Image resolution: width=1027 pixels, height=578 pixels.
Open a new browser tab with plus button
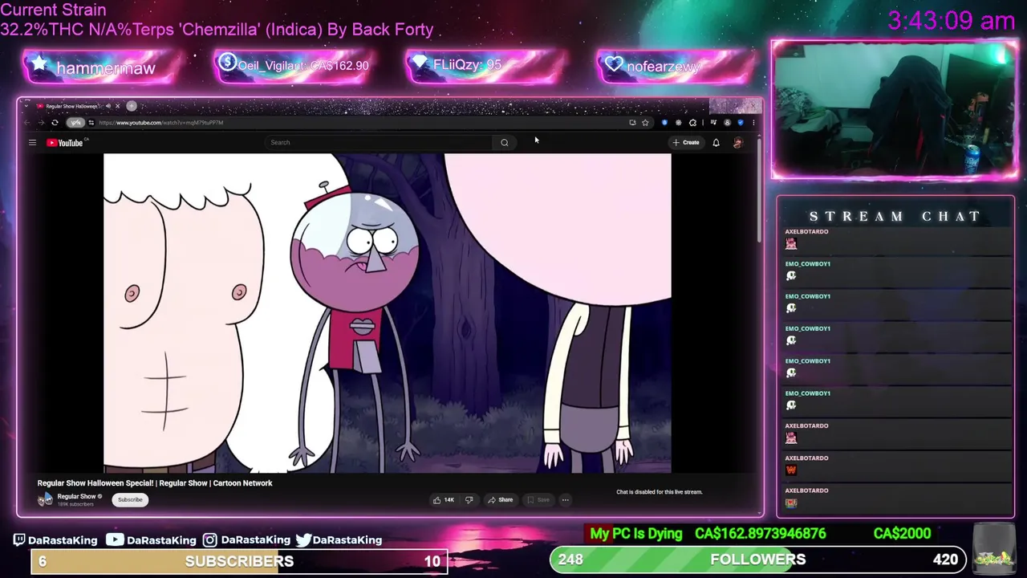click(132, 106)
